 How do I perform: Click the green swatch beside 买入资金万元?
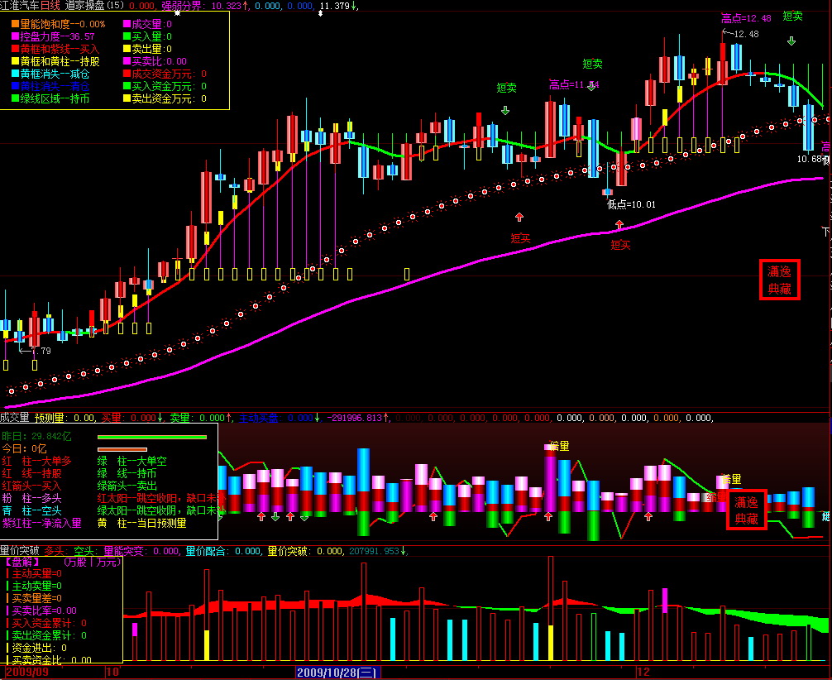(127, 86)
